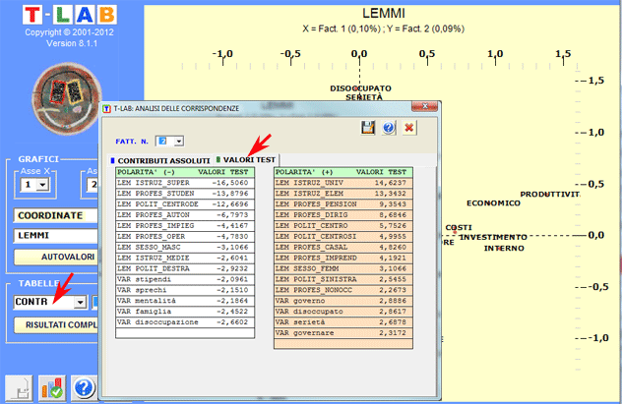622x404 pixels.
Task: Select row VAR stipendi
Action: (x=185, y=279)
